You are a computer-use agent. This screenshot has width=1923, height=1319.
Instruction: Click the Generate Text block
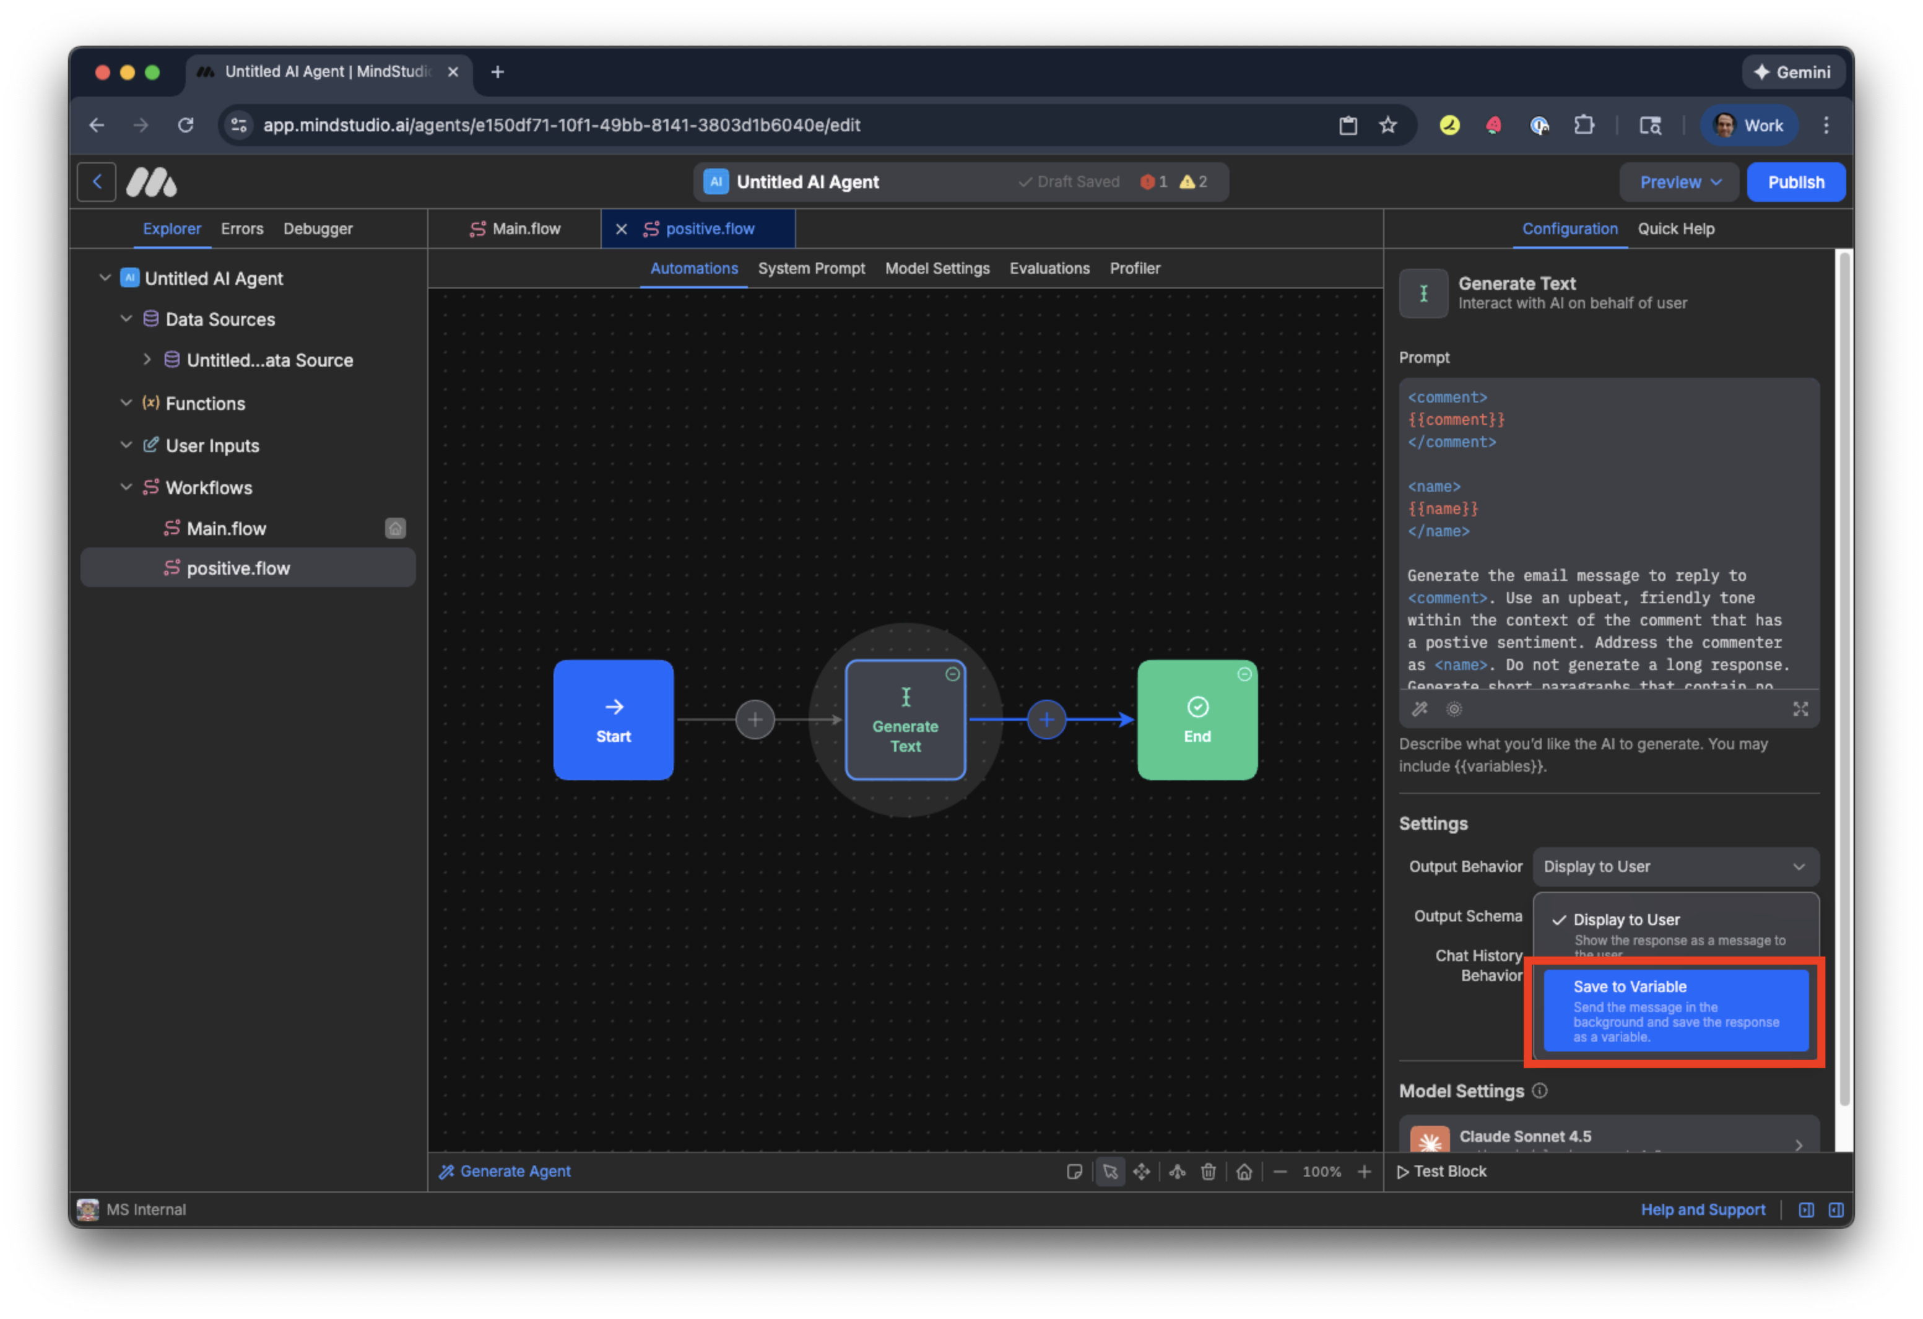point(905,720)
